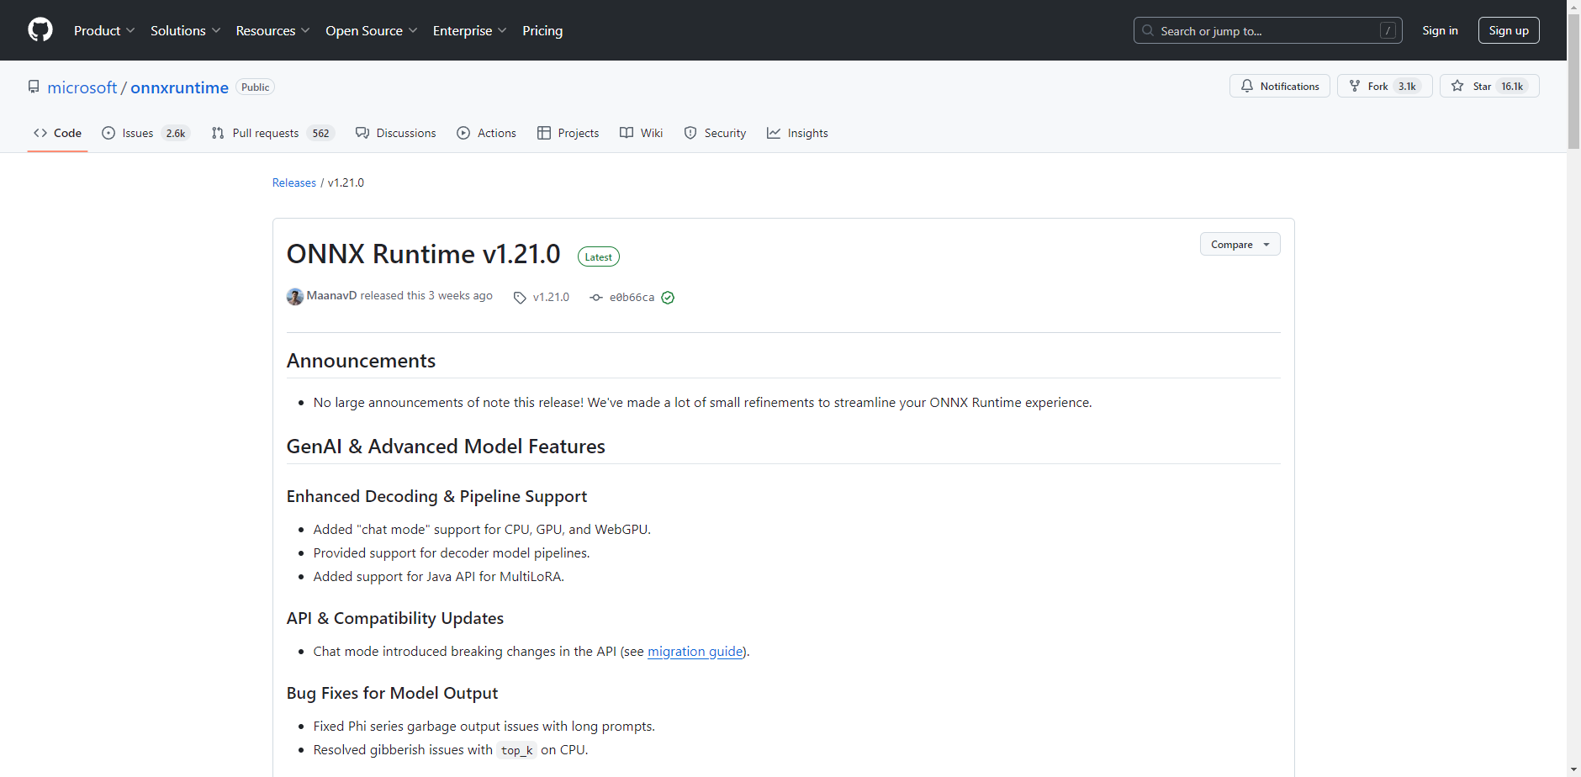Click the Sign up button
Image resolution: width=1581 pixels, height=777 pixels.
(x=1509, y=30)
